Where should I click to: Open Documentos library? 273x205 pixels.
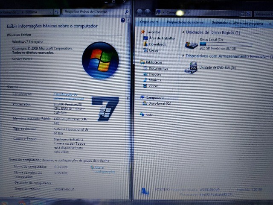pos(155,68)
